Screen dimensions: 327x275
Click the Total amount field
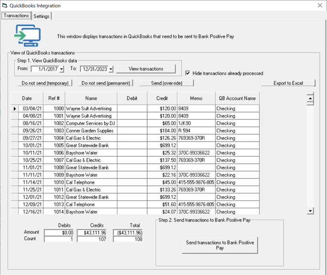click(127, 232)
